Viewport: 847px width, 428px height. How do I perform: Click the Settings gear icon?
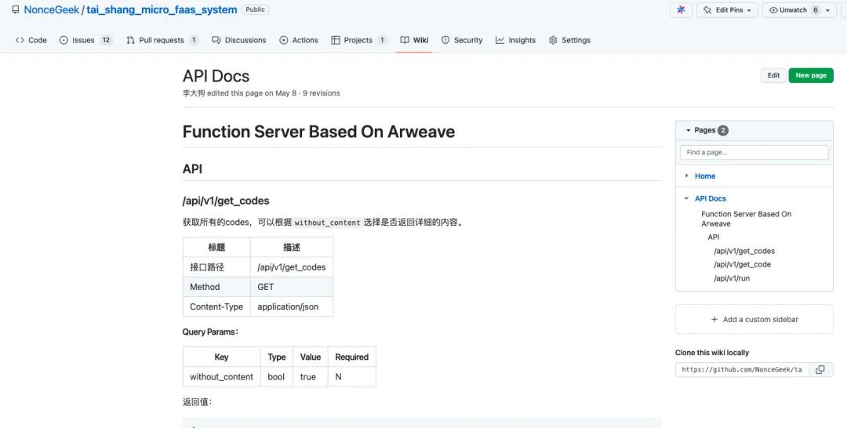553,40
